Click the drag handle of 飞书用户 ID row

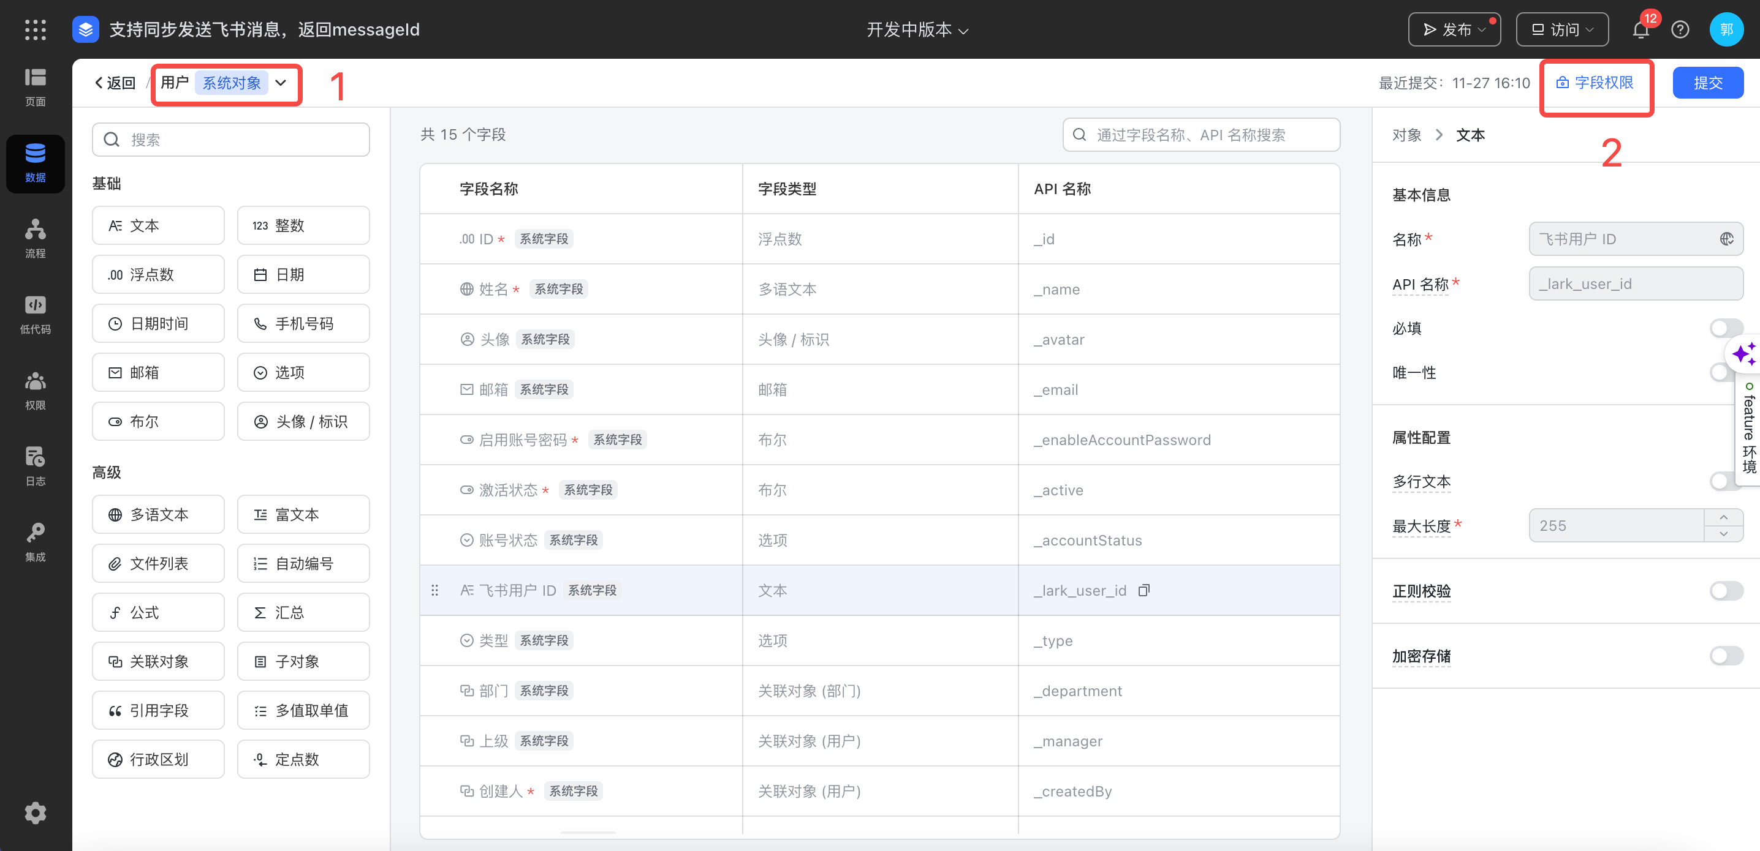pyautogui.click(x=434, y=590)
